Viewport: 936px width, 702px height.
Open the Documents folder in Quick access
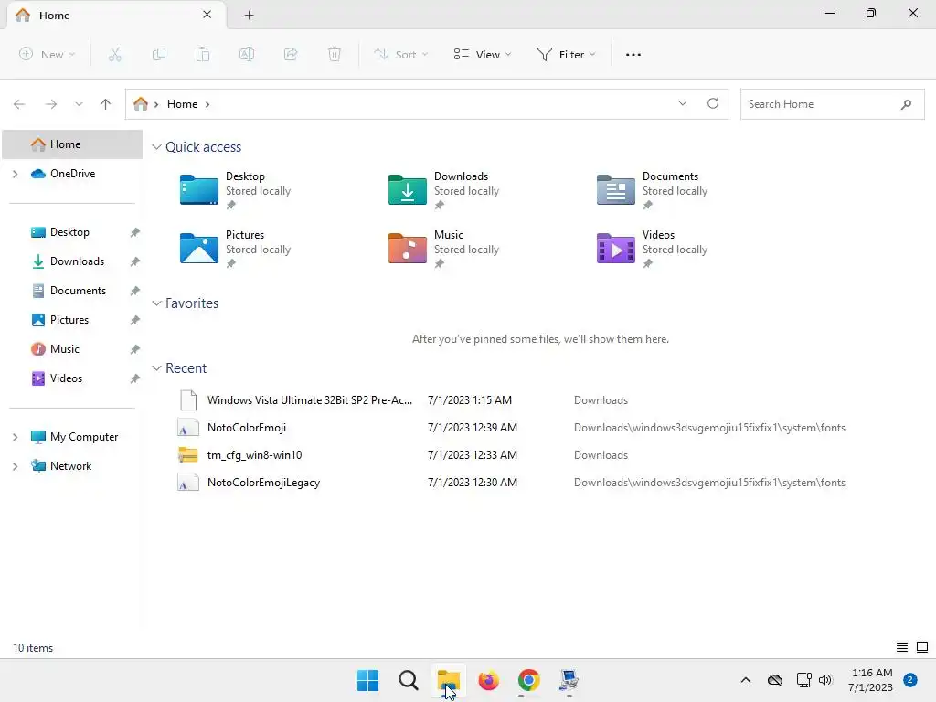(x=652, y=190)
